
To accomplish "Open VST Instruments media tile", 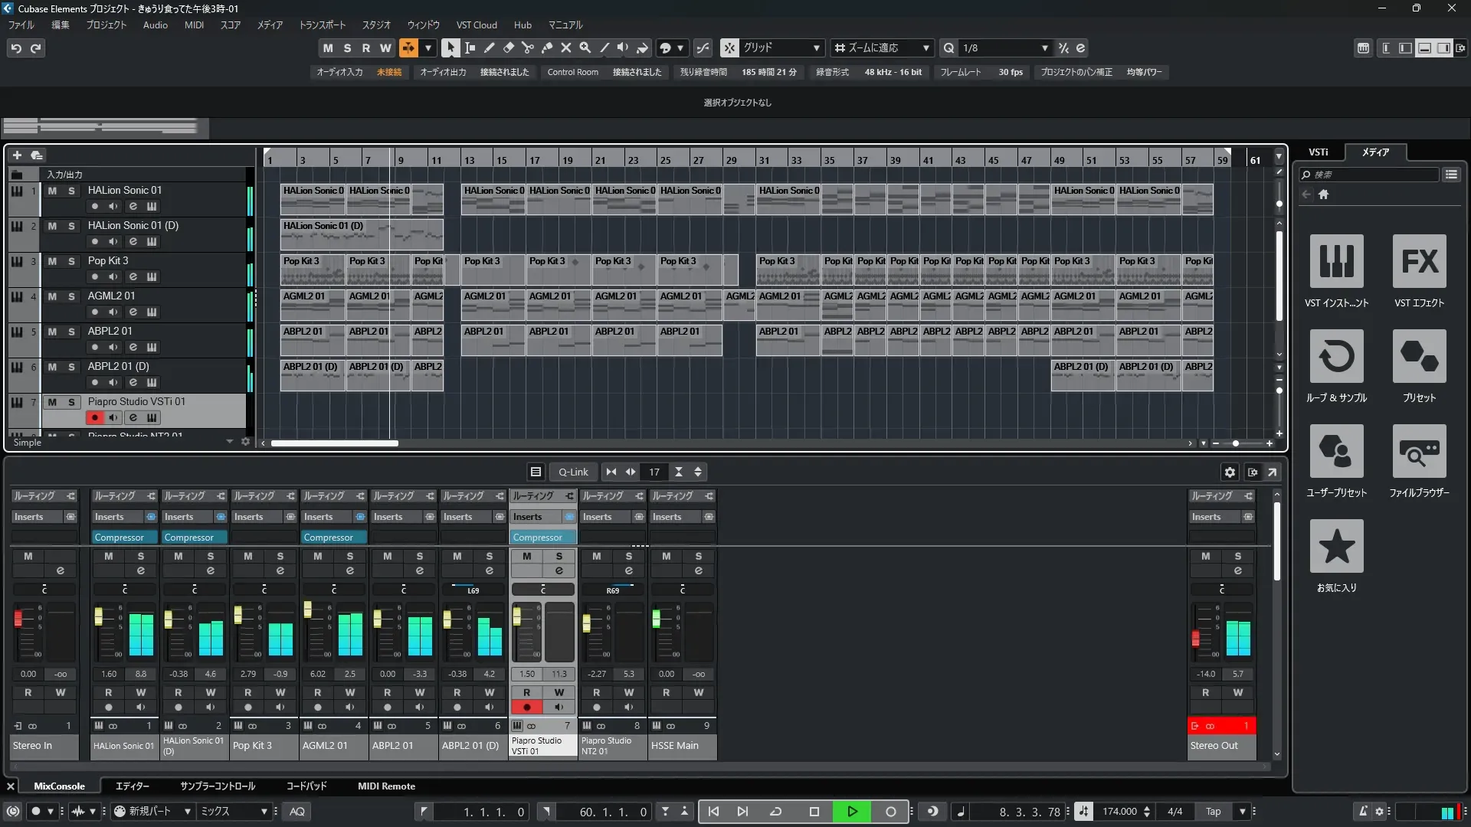I will (1336, 262).
